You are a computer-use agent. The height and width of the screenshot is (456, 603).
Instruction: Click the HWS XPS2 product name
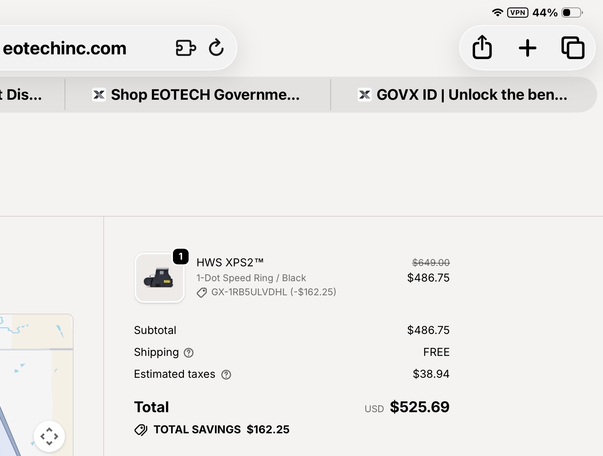[230, 262]
